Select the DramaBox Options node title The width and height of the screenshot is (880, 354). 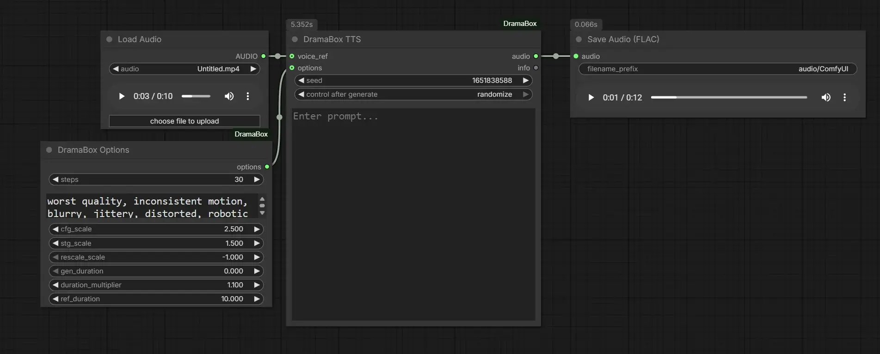tap(93, 150)
